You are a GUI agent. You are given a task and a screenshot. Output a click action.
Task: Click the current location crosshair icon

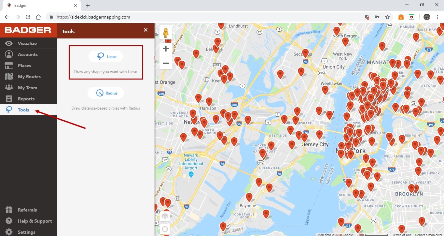click(x=165, y=229)
